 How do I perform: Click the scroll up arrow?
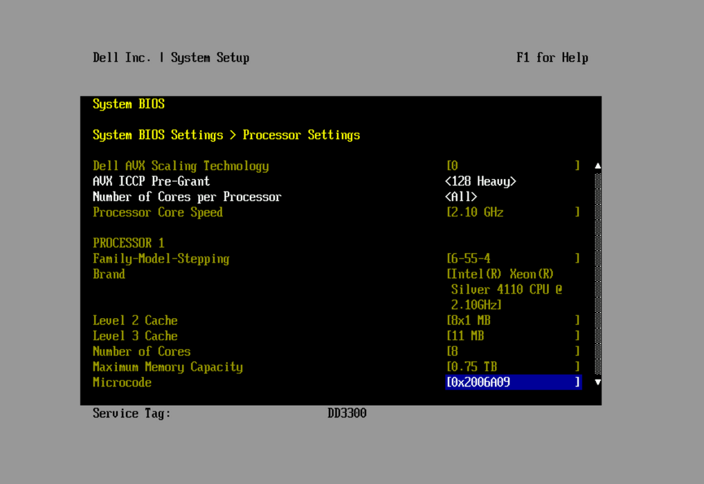[x=597, y=166]
